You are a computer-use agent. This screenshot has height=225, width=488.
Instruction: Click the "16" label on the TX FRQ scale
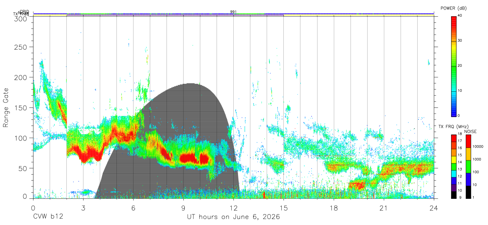(460, 148)
